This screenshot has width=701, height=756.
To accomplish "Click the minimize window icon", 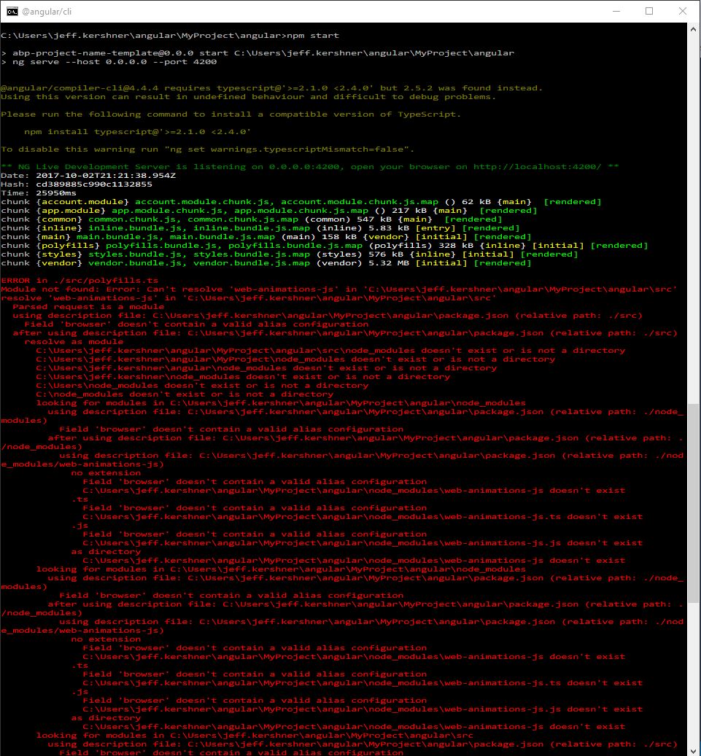I will [616, 11].
